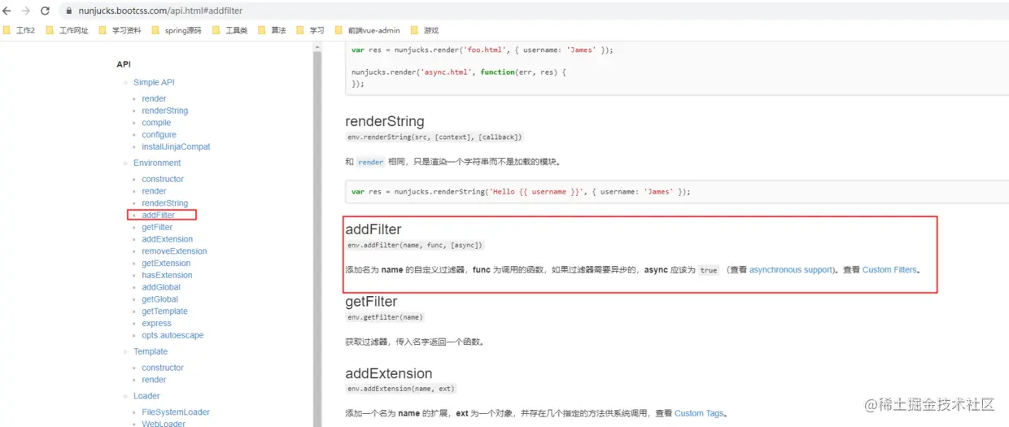Go to Environment section in sidebar

[x=157, y=163]
